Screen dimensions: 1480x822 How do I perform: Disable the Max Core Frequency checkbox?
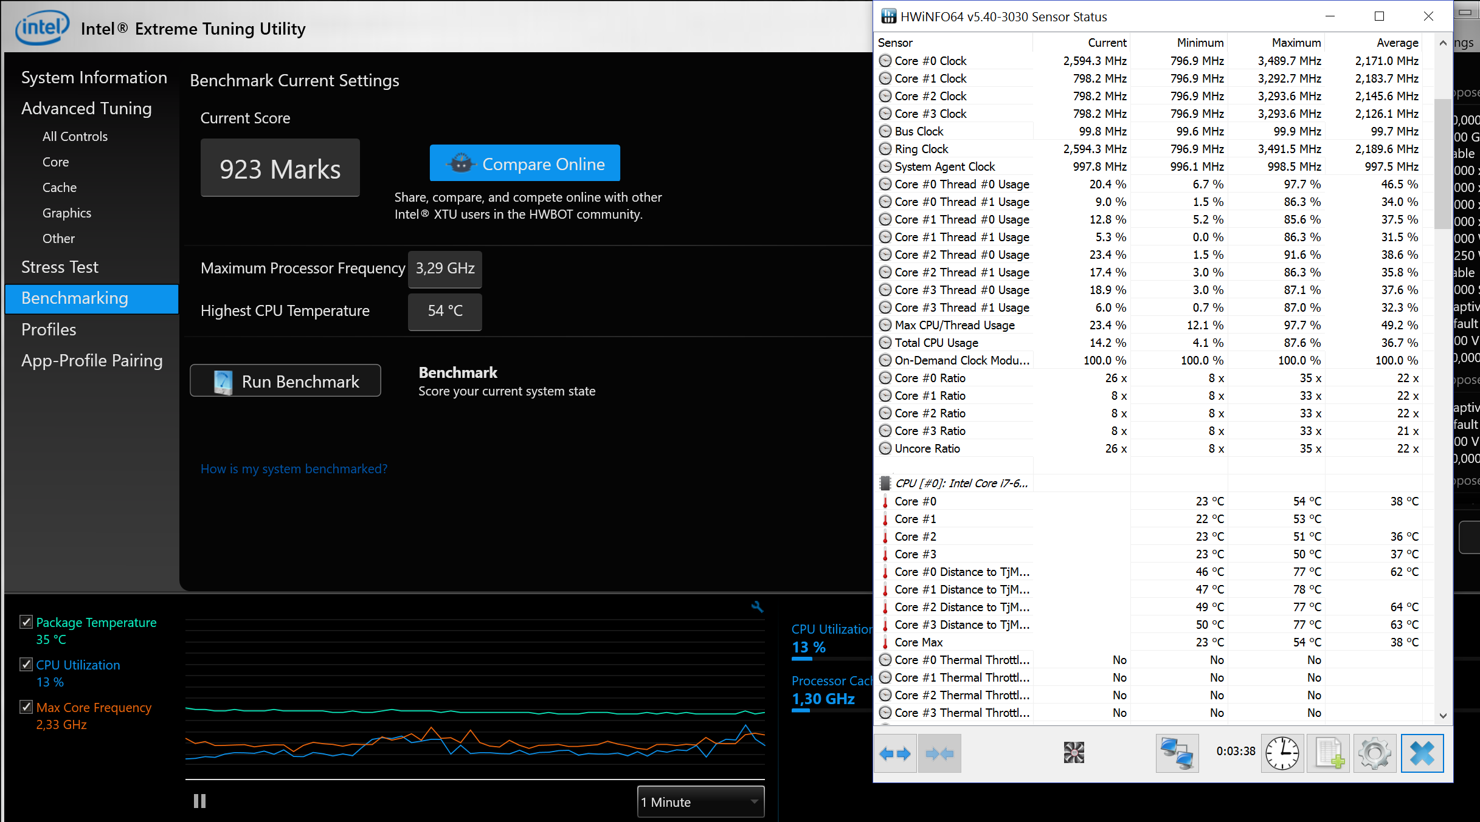[x=26, y=707]
